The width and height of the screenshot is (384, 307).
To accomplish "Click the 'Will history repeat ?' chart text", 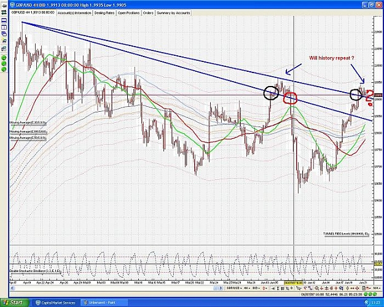I will pyautogui.click(x=331, y=58).
